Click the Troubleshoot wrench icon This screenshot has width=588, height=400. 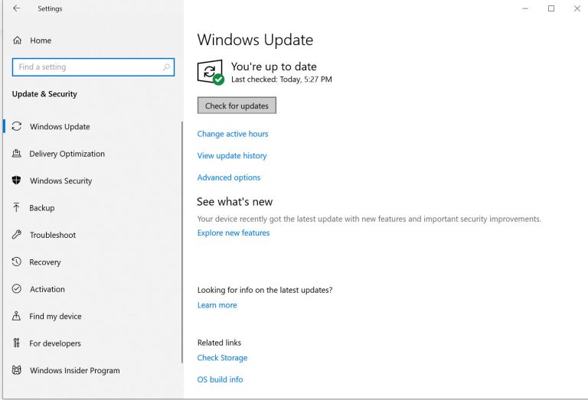(x=17, y=235)
